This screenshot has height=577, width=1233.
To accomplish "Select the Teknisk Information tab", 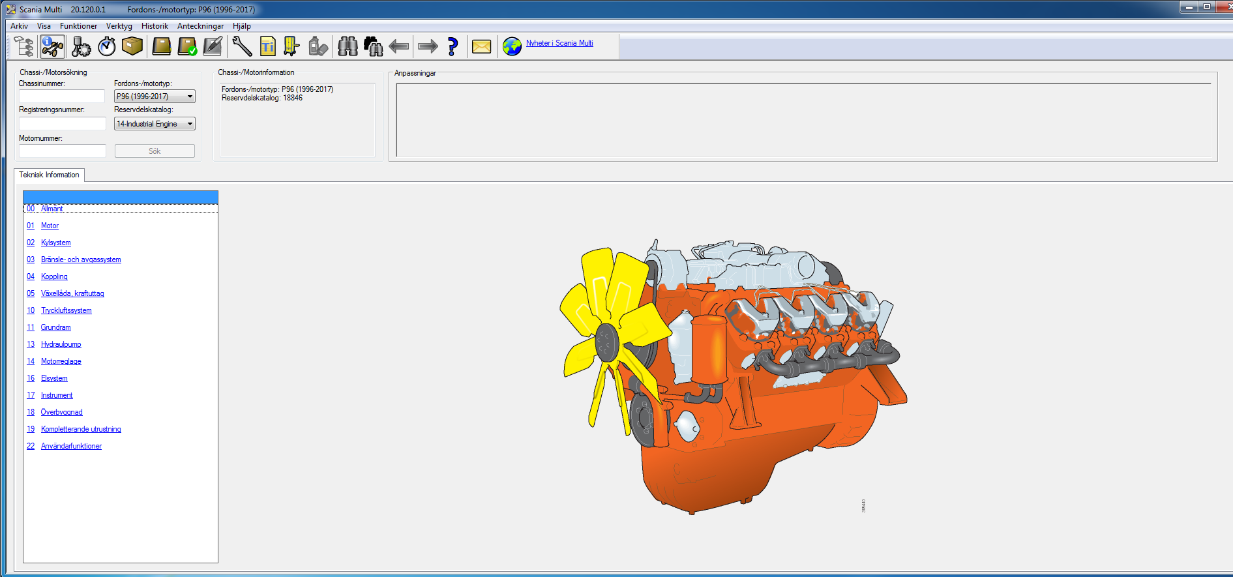I will [49, 175].
